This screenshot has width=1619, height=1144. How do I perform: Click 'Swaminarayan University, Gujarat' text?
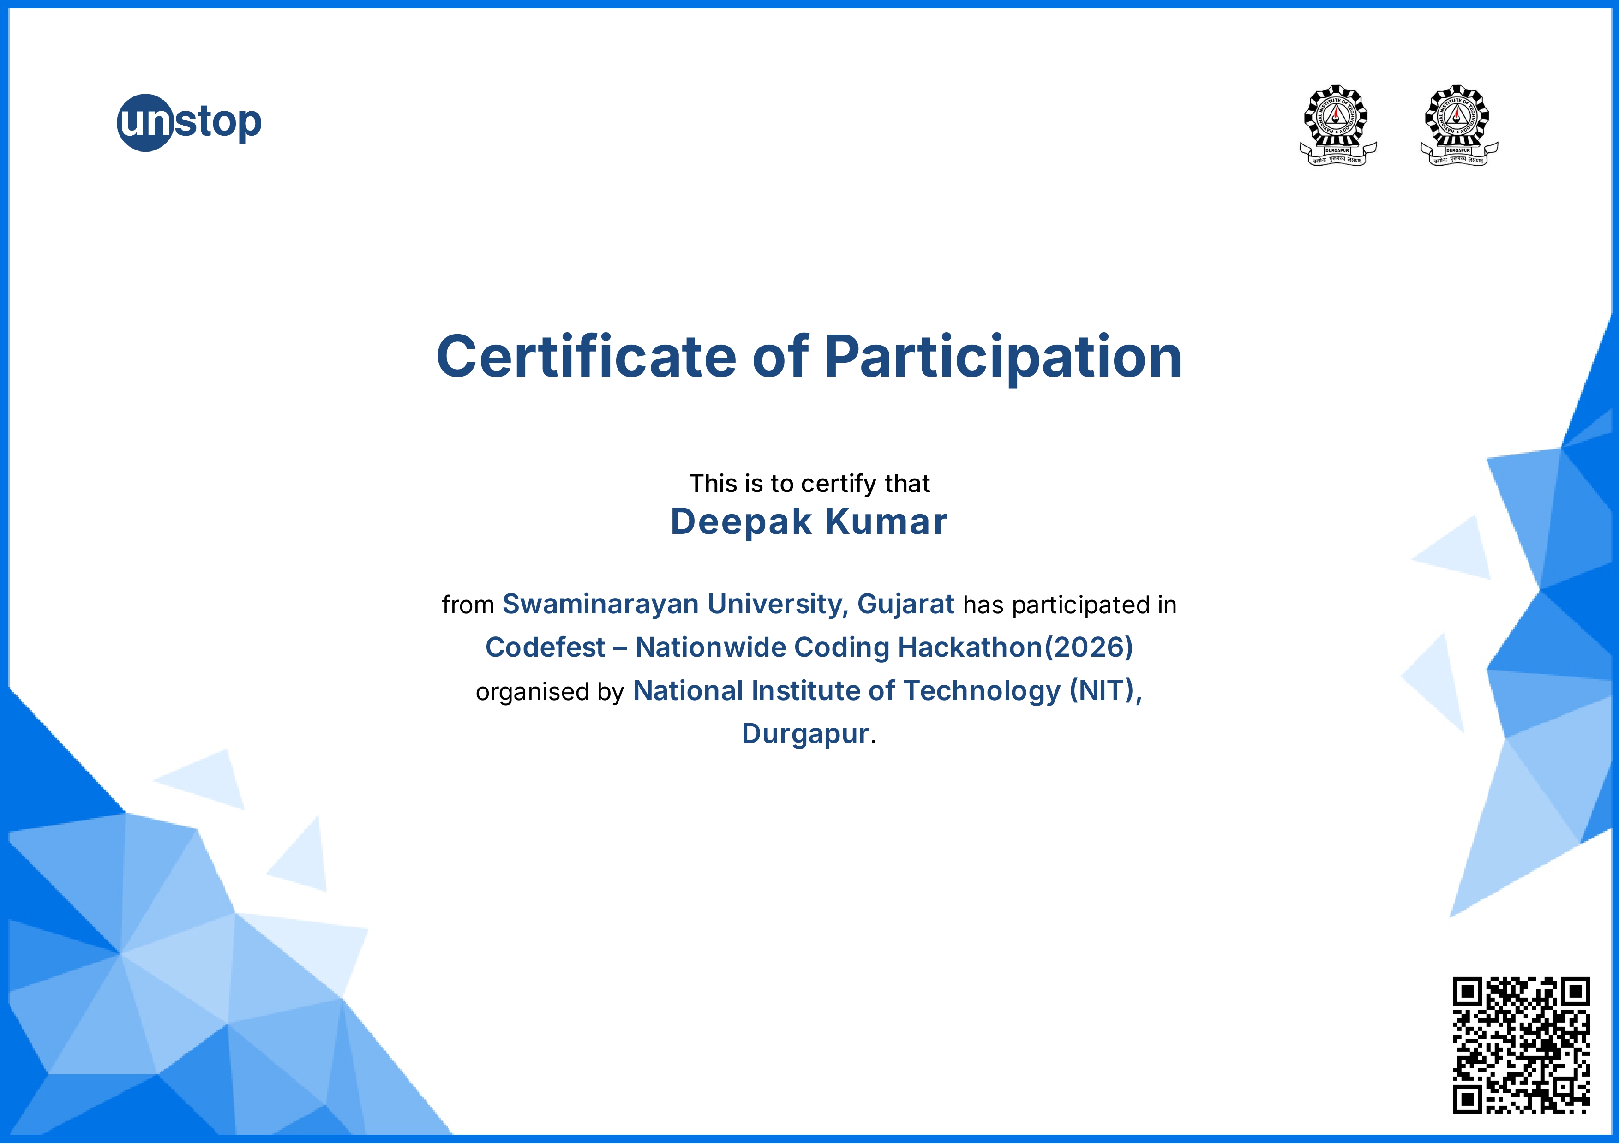pos(728,604)
